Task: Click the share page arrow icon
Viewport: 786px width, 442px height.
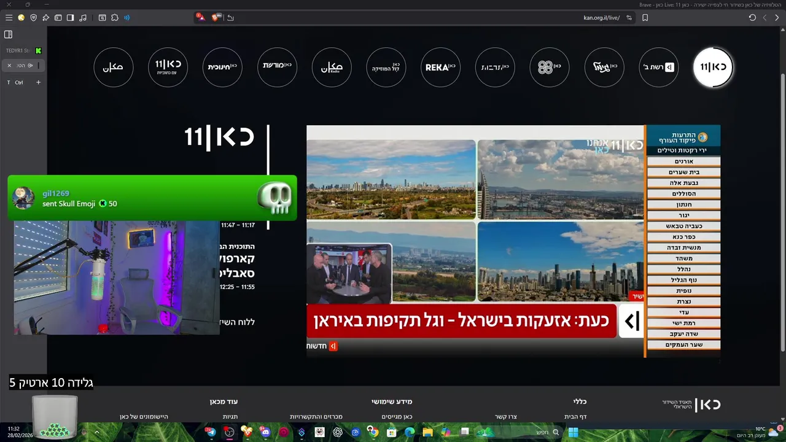Action: (x=230, y=18)
